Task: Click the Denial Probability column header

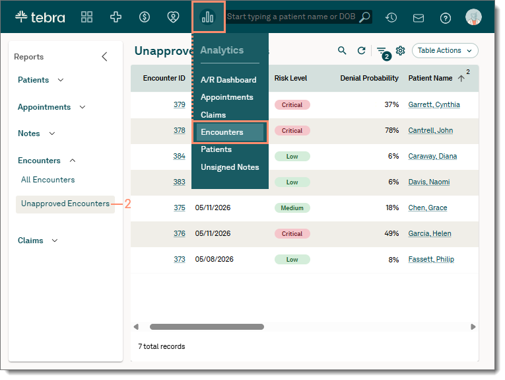Action: (x=369, y=79)
